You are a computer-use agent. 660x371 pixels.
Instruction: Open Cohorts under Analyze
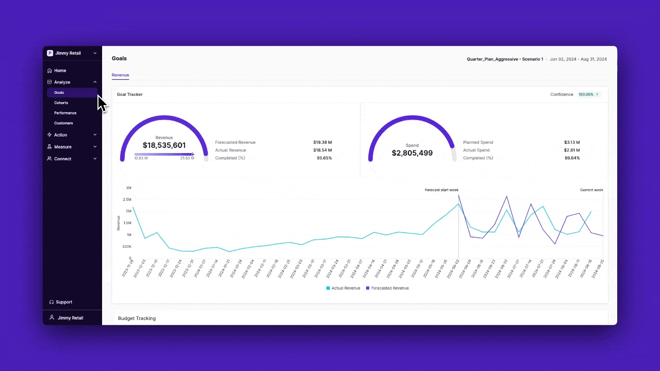point(61,103)
